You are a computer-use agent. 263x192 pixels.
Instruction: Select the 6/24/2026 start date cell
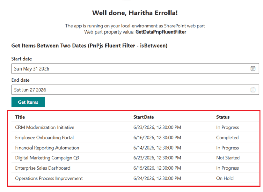[157, 178]
